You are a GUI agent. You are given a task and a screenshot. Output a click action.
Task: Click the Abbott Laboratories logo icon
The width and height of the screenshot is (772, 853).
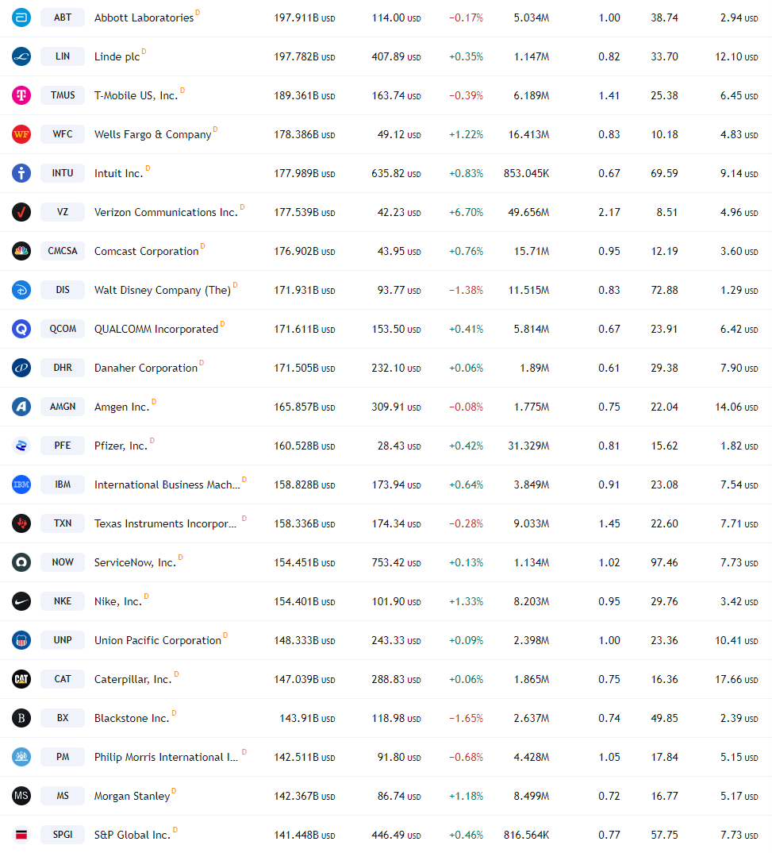21,17
